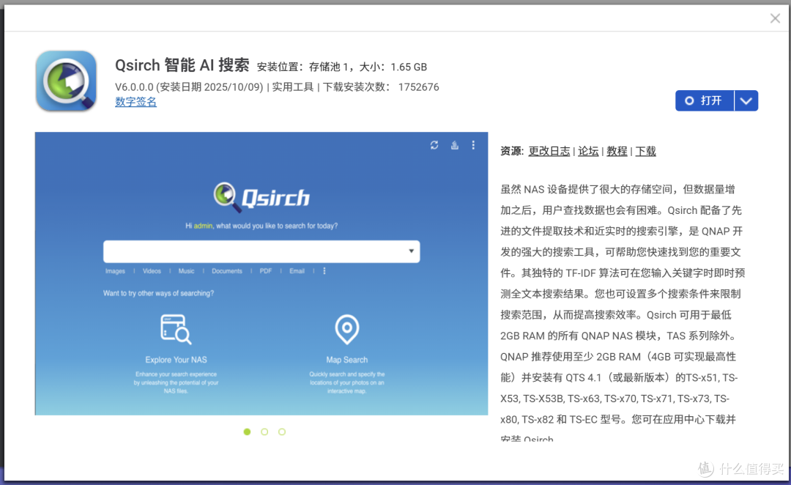Viewport: 791px width, 485px height.
Task: Click the '大小: 1.65 GB' size text
Action: point(393,67)
